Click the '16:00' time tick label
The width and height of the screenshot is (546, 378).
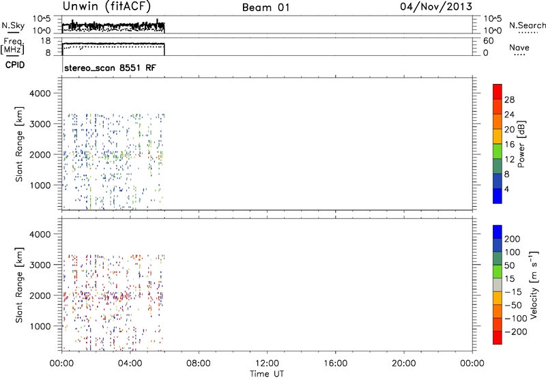(336, 364)
